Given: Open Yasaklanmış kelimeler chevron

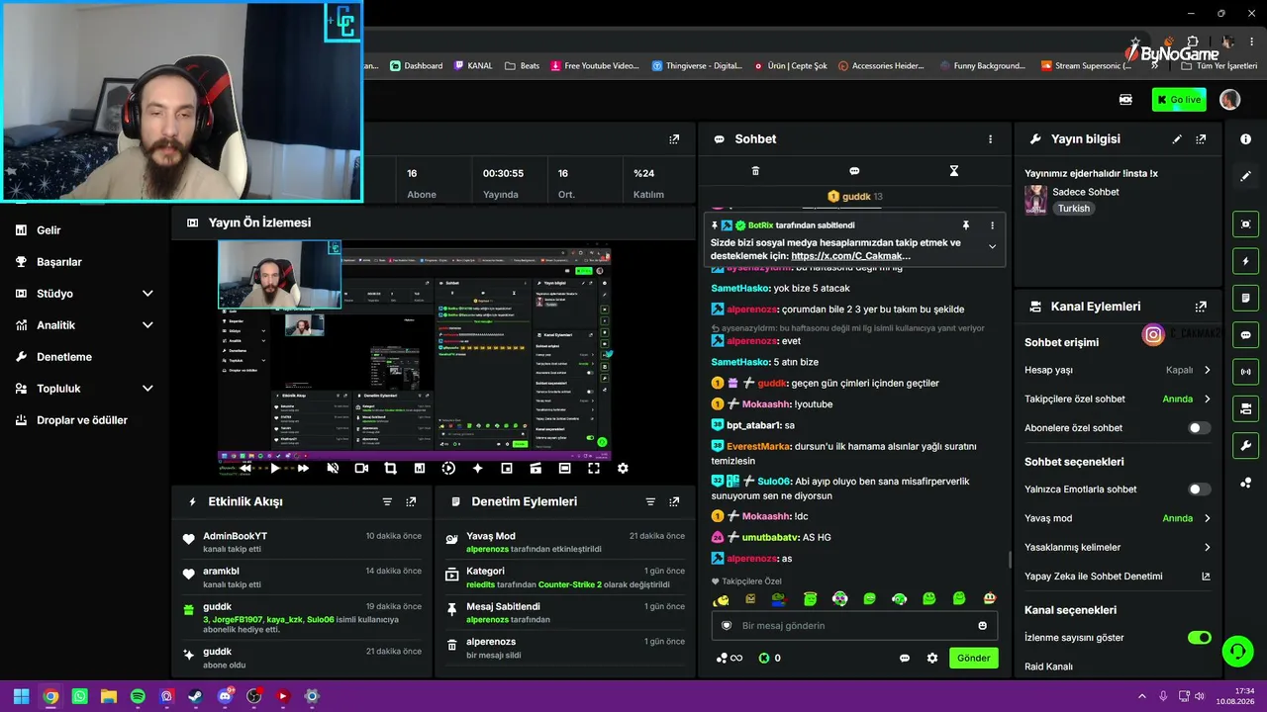Looking at the screenshot, I should click(x=1207, y=547).
